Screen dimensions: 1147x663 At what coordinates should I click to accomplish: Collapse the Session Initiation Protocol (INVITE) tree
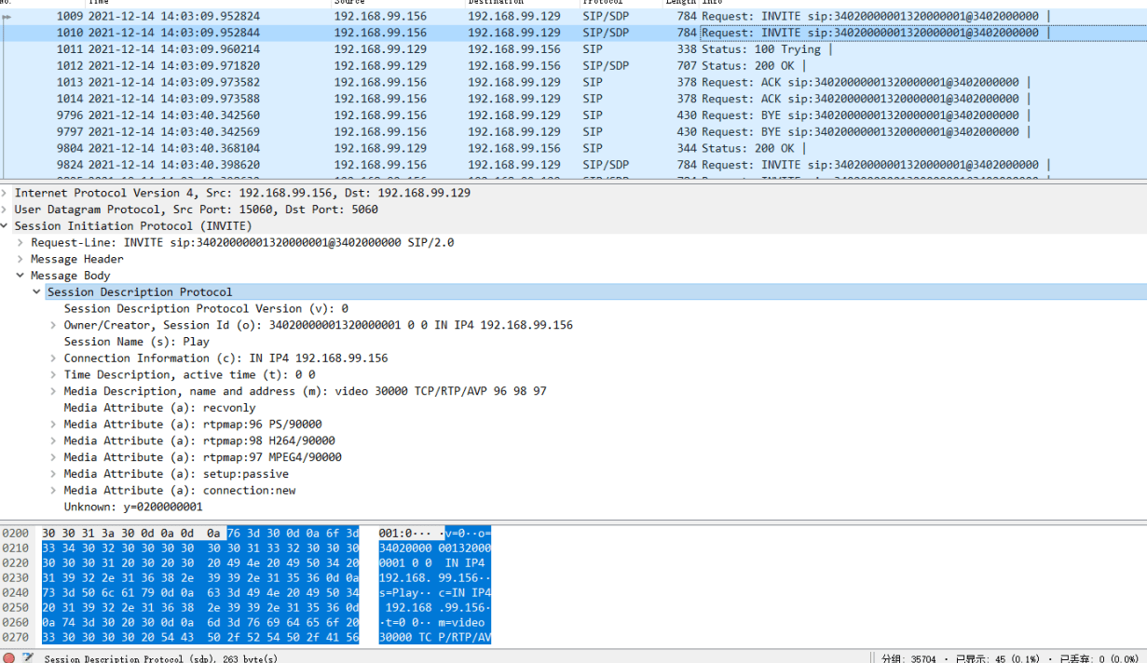(x=5, y=226)
